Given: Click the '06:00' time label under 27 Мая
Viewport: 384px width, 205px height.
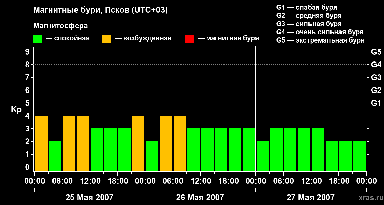Looking at the screenshot, I should [x=283, y=181].
